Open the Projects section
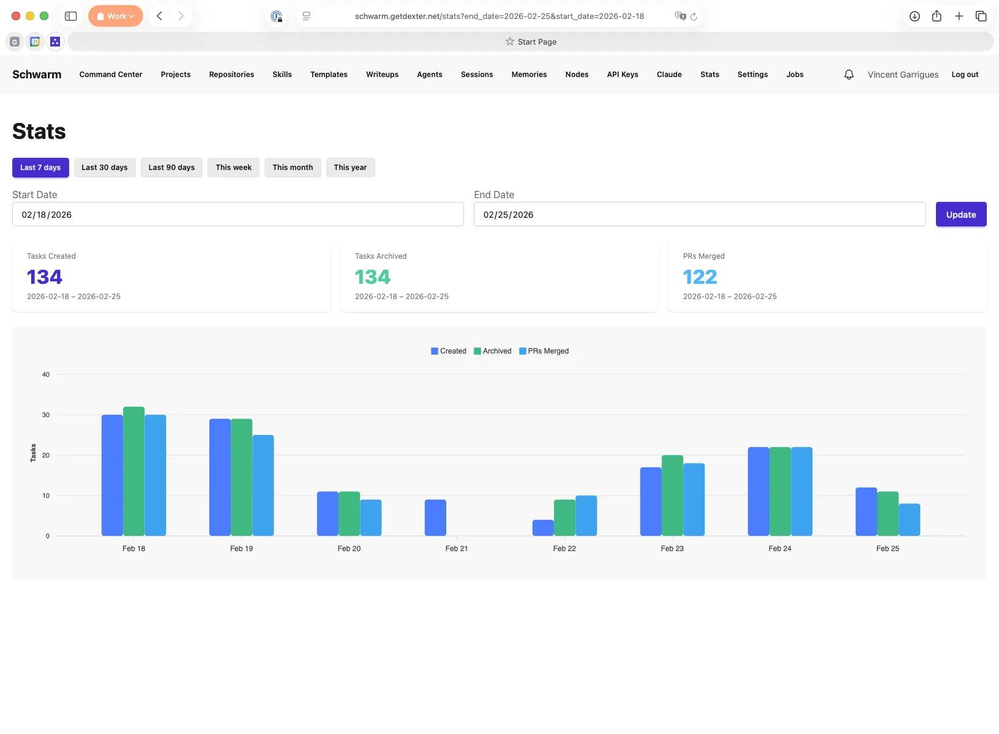999x734 pixels. (x=175, y=74)
